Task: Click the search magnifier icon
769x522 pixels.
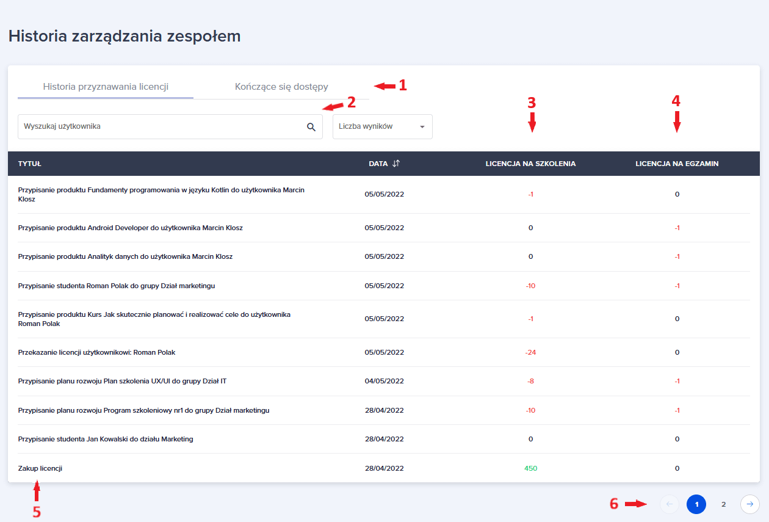Action: pos(311,127)
